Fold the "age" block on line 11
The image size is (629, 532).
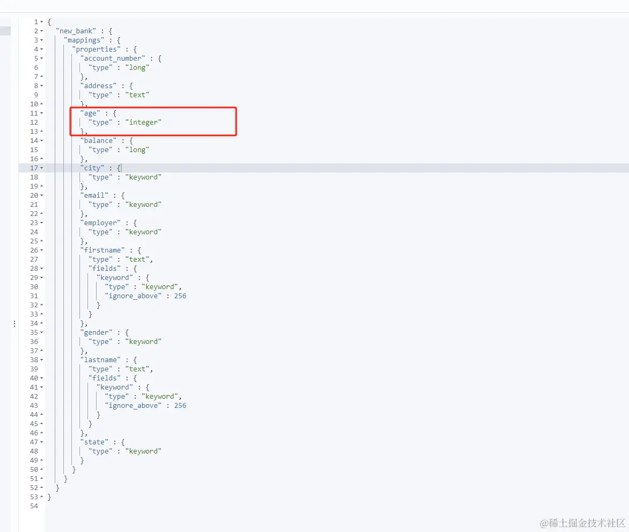pyautogui.click(x=42, y=113)
